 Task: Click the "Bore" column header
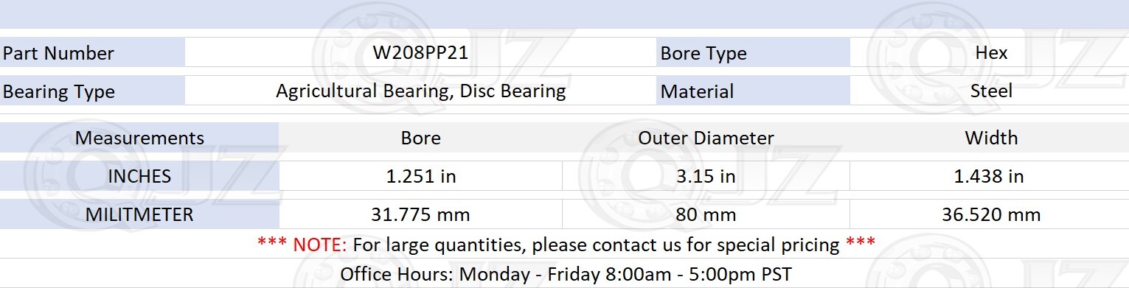(420, 138)
